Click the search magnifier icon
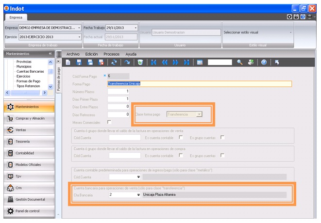 pyautogui.click(x=239, y=63)
